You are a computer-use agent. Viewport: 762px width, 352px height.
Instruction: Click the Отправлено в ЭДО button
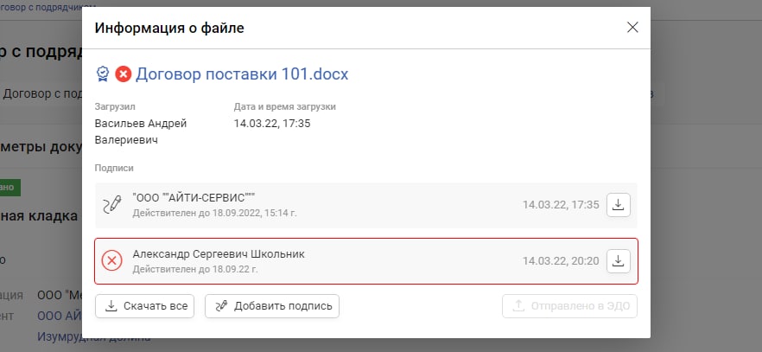[x=569, y=306]
